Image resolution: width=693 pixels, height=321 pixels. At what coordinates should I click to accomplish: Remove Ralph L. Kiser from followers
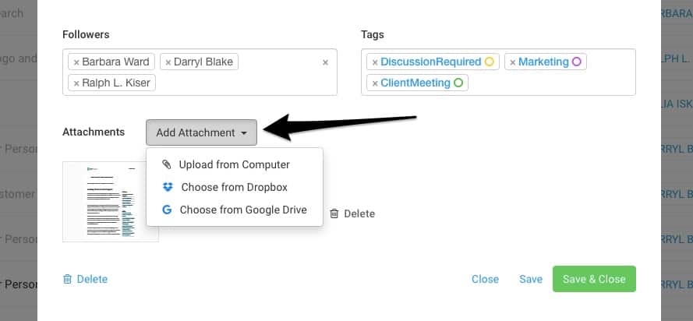tap(76, 83)
